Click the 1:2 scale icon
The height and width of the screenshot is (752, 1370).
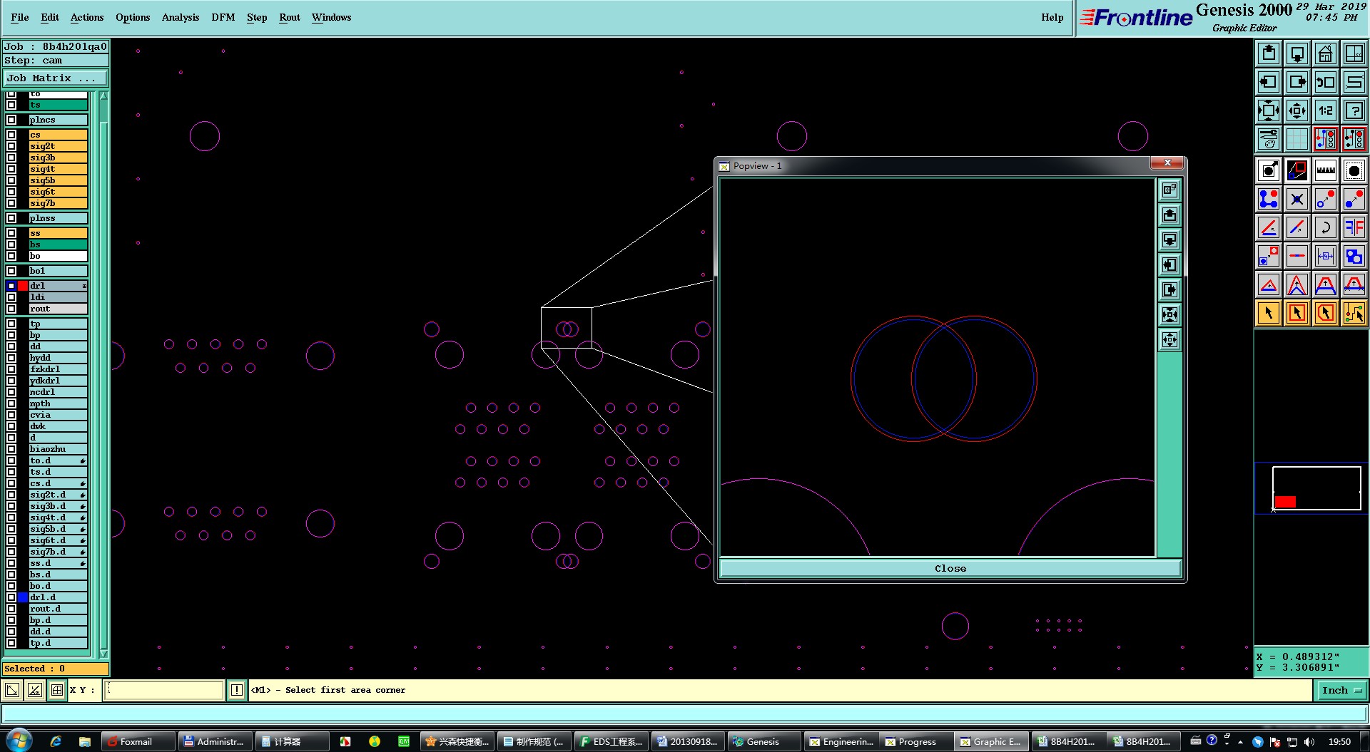point(1326,110)
